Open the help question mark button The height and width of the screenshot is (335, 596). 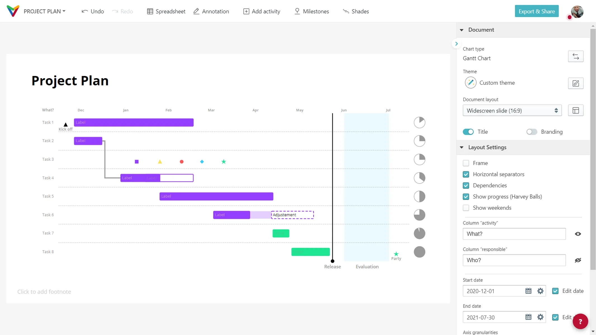(580, 321)
